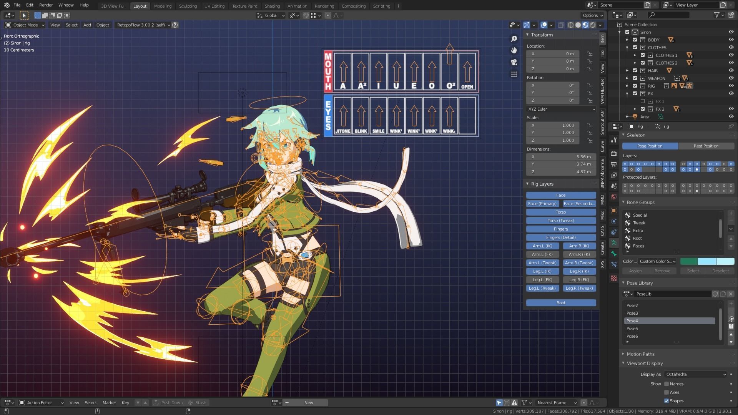738x415 pixels.
Task: Open the Object Data armature properties tab
Action: pos(614,243)
